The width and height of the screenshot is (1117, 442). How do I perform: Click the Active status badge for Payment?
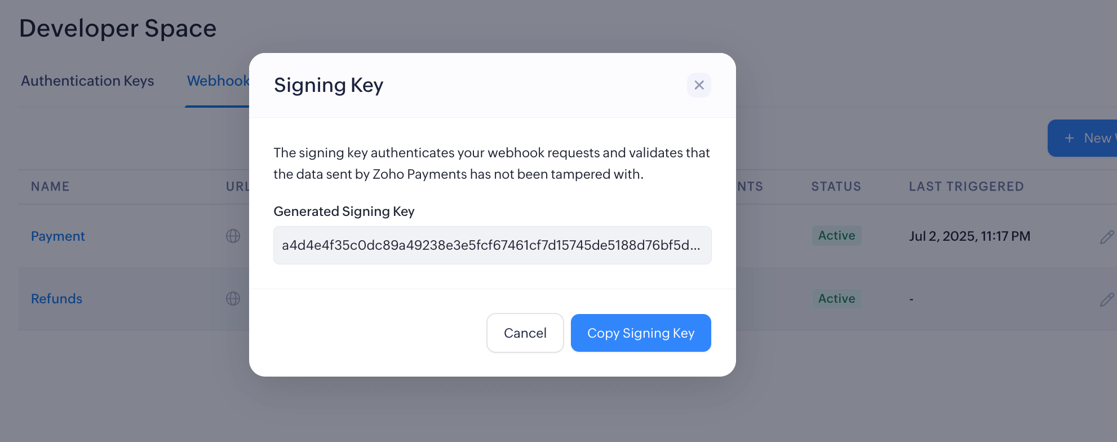pyautogui.click(x=836, y=236)
